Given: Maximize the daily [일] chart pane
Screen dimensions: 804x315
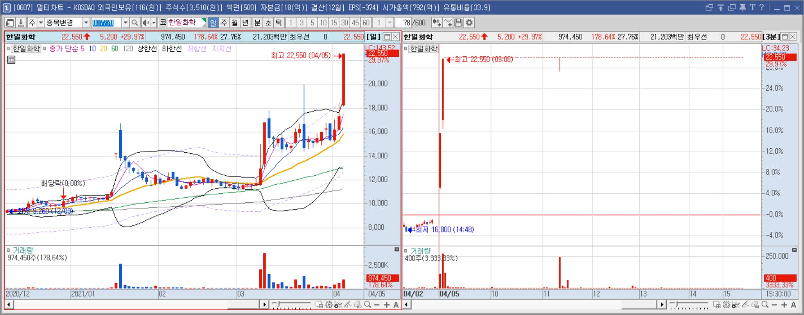Looking at the screenshot, I should (387, 37).
